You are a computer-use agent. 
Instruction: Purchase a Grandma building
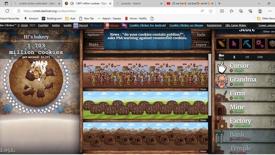[x=245, y=81]
